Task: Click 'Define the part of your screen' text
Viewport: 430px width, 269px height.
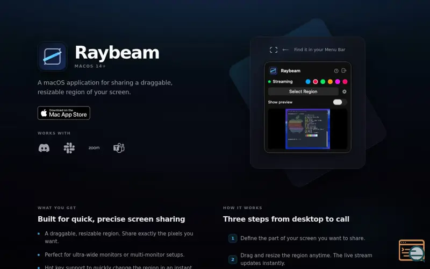Action: click(x=303, y=238)
